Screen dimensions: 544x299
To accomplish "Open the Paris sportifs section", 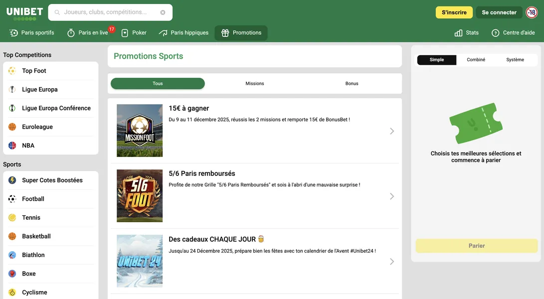I will click(x=31, y=32).
